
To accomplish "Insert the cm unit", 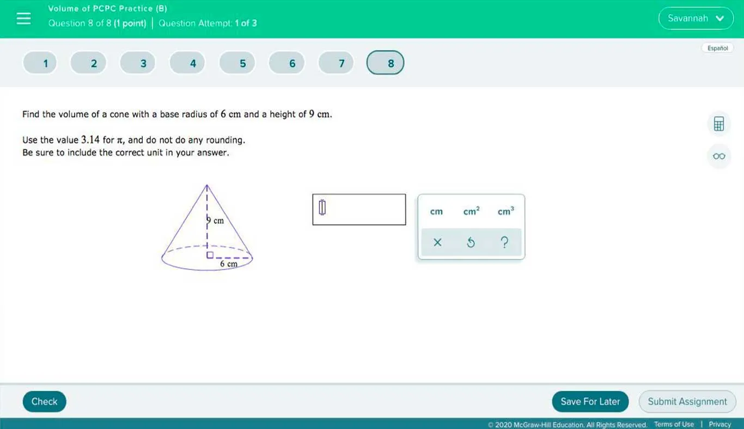I will click(x=436, y=211).
